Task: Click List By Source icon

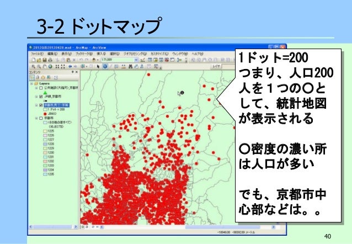Action: point(38,77)
